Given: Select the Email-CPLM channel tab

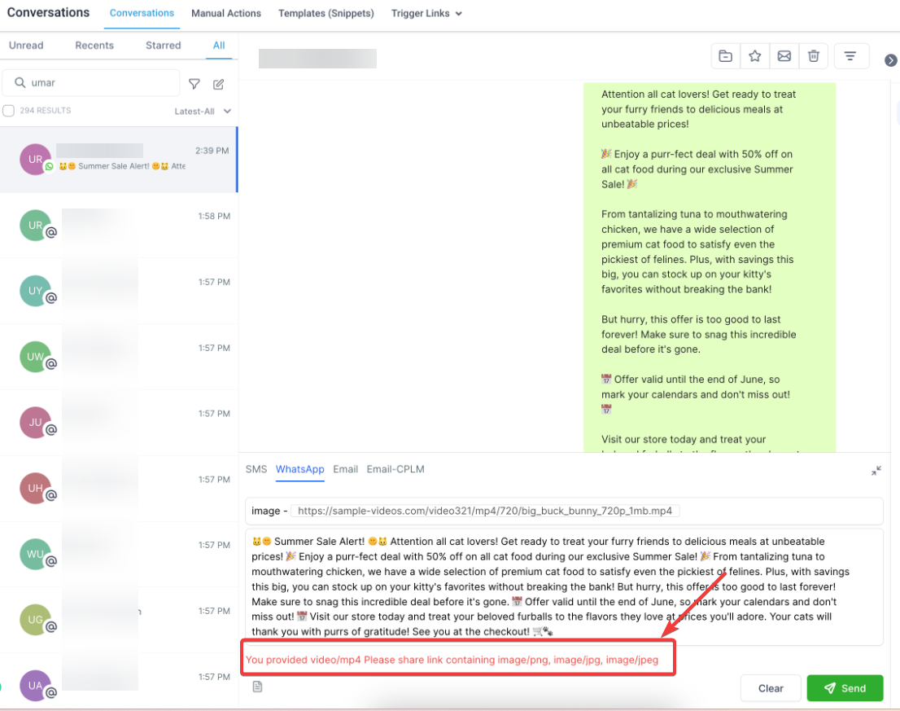Looking at the screenshot, I should 395,469.
